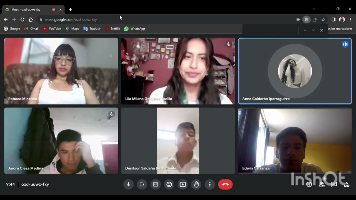Screen dimensions: 356x200
Task: Go forward in browser history
Action: point(14,19)
